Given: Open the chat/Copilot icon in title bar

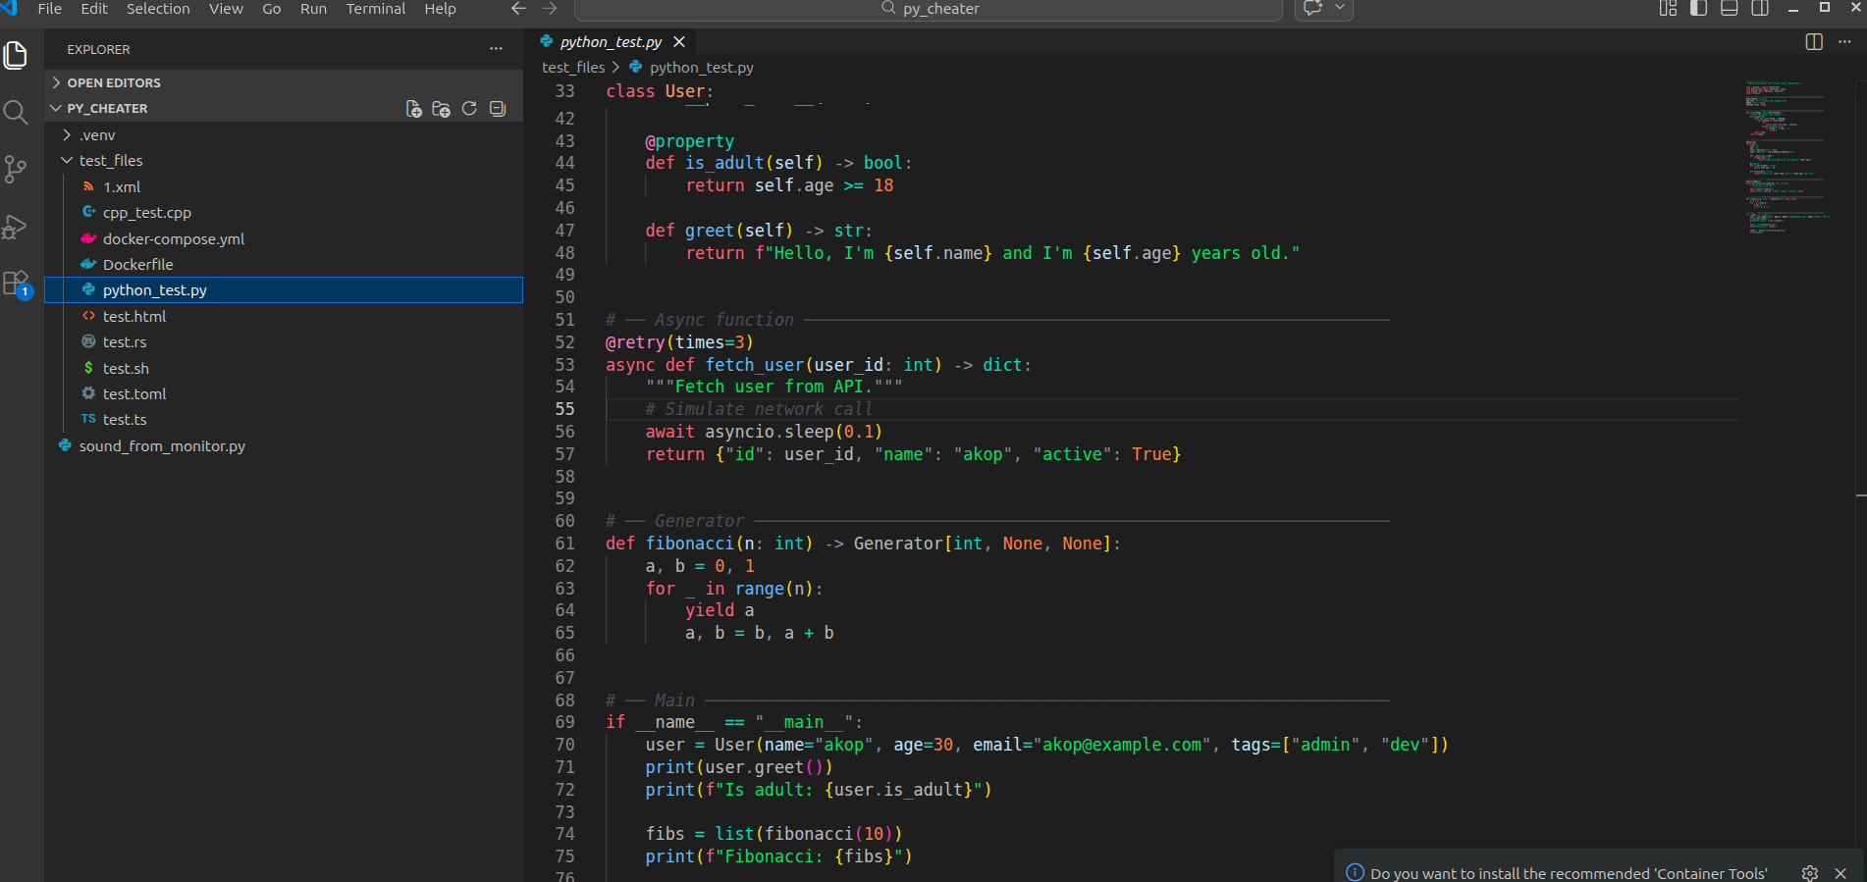Looking at the screenshot, I should click(x=1312, y=8).
